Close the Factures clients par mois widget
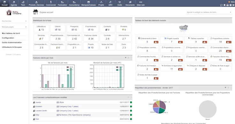Screen dimensions: 235x124 pyautogui.click(x=131, y=58)
